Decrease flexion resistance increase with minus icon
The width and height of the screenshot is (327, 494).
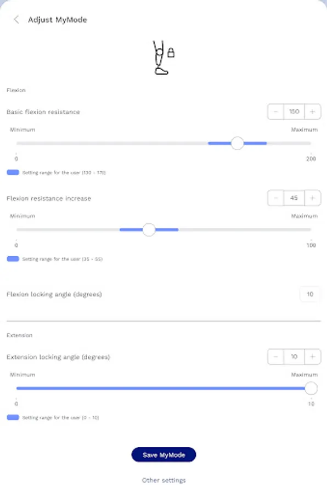275,198
